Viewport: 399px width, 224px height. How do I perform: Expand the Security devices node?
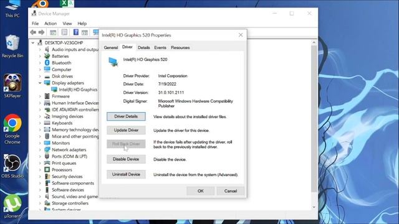pos(40,177)
